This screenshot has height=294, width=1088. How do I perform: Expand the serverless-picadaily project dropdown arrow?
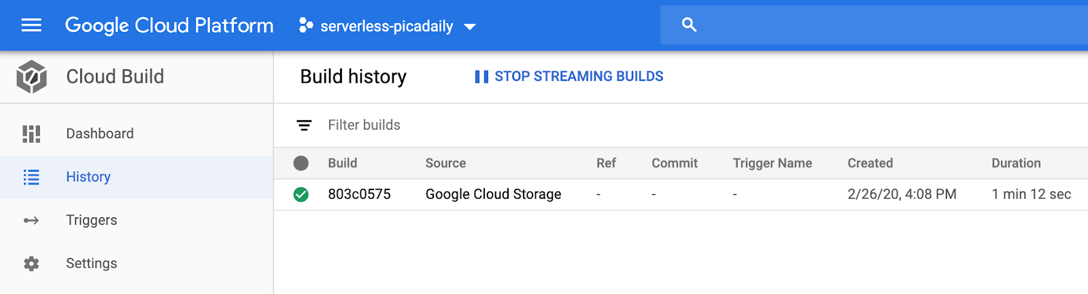(470, 27)
